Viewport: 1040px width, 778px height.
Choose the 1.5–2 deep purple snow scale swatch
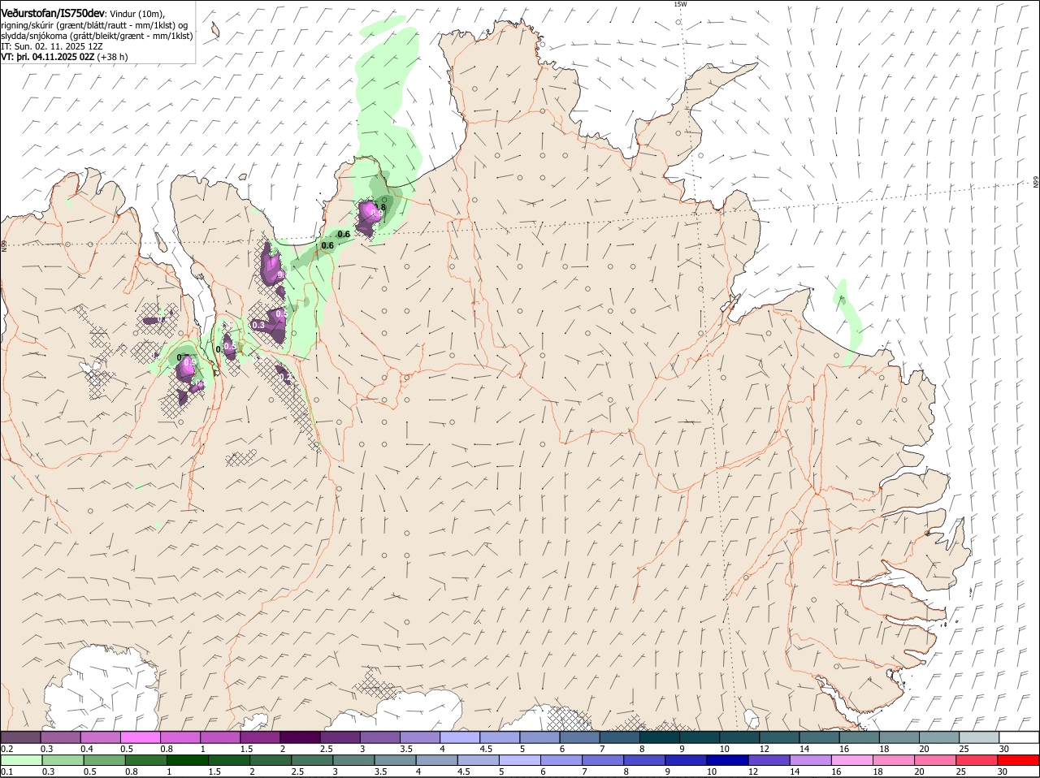click(260, 737)
